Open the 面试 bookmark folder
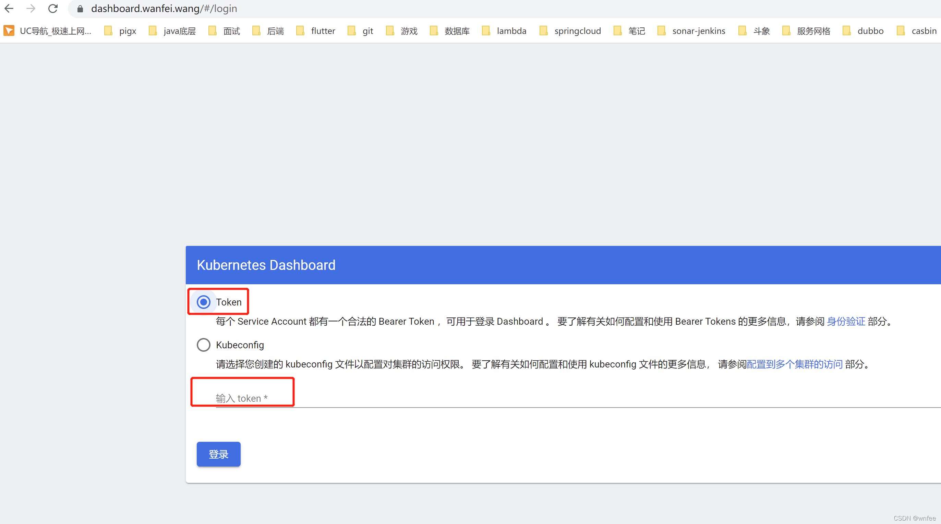941x524 pixels. point(224,30)
